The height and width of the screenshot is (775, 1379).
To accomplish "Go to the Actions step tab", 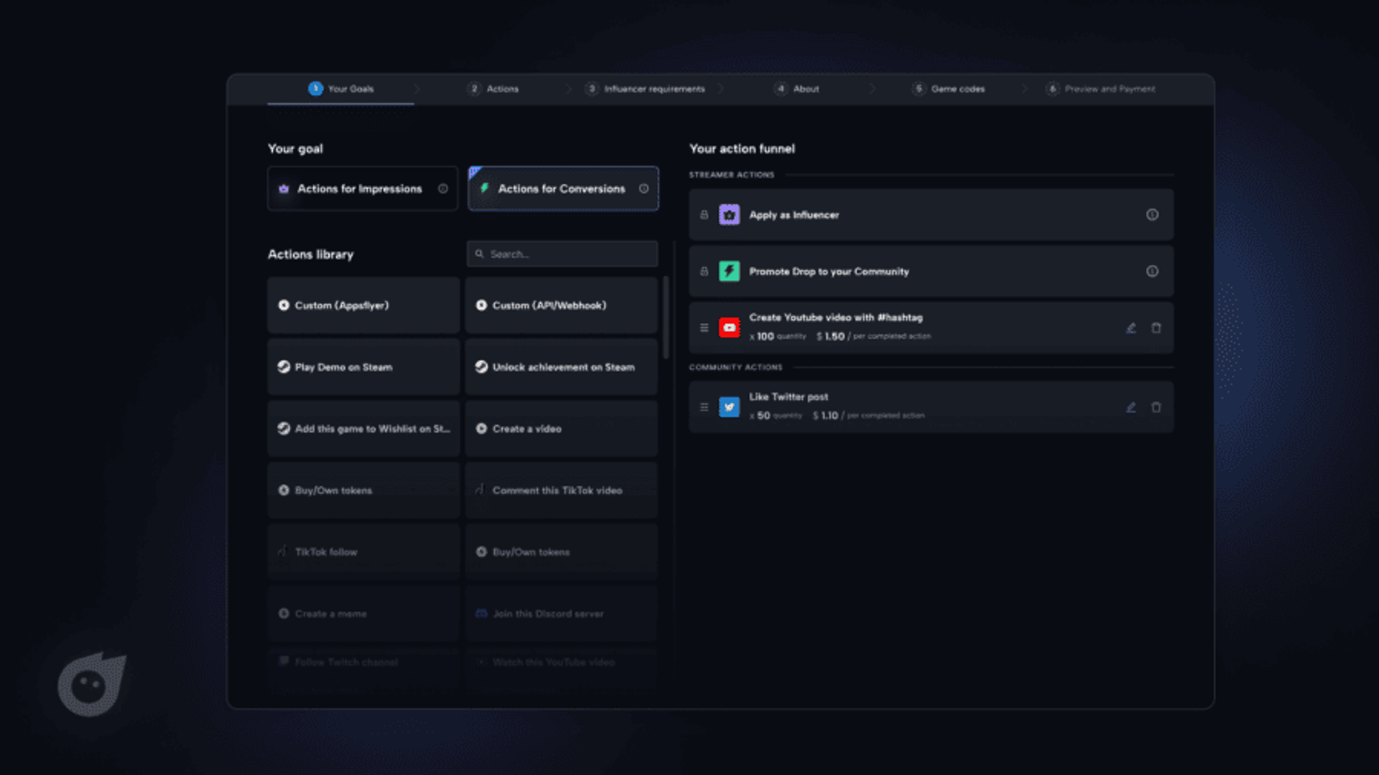I will 493,89.
